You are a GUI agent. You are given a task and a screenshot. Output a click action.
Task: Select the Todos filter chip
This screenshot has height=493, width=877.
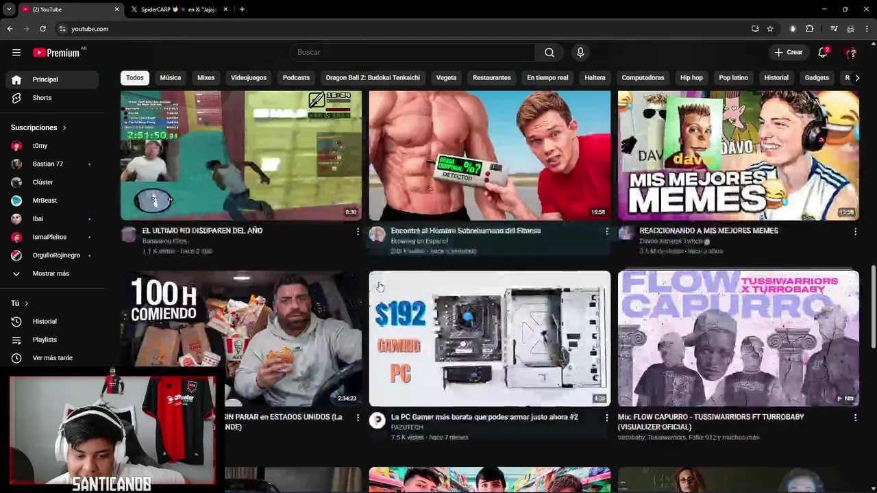[x=135, y=78]
